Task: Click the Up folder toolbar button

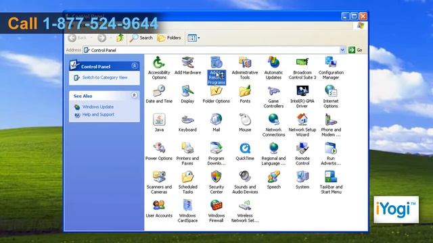Action: [x=120, y=38]
